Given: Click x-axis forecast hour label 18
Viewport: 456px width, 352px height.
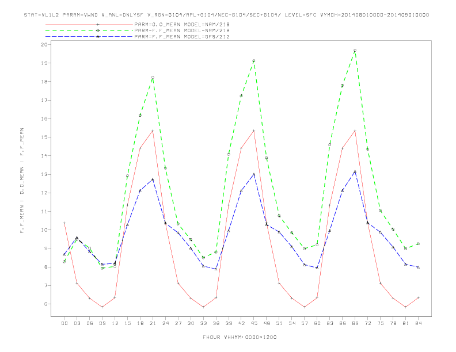Looking at the screenshot, I should (x=140, y=323).
